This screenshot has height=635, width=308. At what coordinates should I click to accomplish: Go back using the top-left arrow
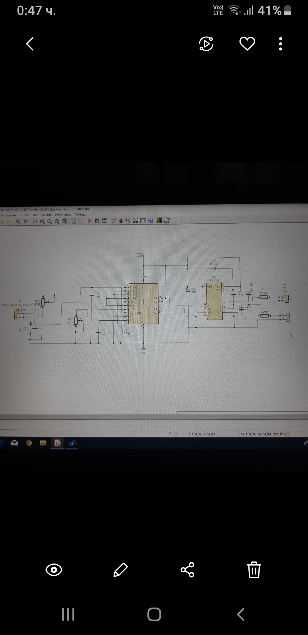[x=30, y=44]
